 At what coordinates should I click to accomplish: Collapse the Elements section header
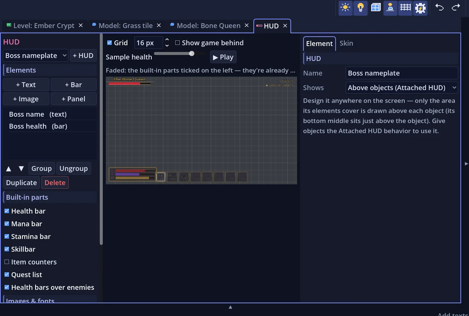50,70
